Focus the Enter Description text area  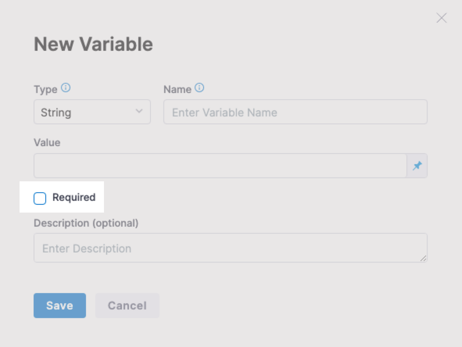[230, 248]
